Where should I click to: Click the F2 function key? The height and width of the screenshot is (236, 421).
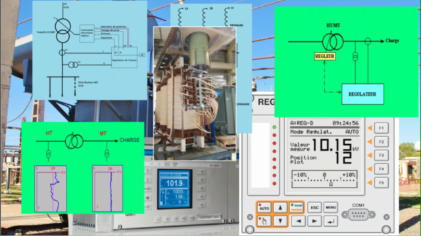coord(382,142)
